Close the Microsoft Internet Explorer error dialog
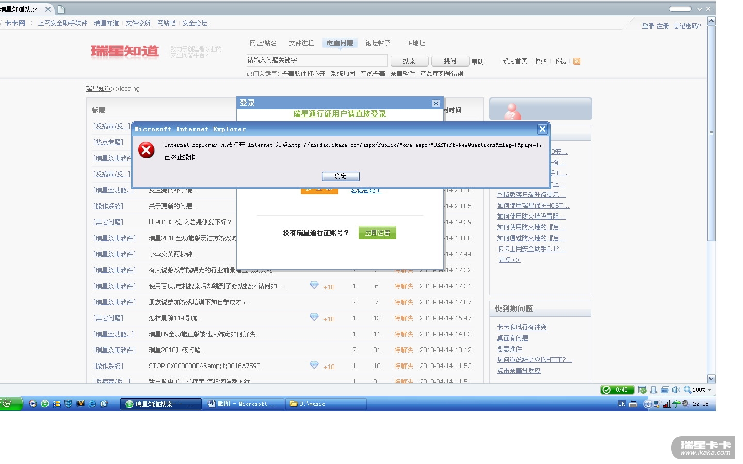Screen dimensions: 743x464 (542, 129)
